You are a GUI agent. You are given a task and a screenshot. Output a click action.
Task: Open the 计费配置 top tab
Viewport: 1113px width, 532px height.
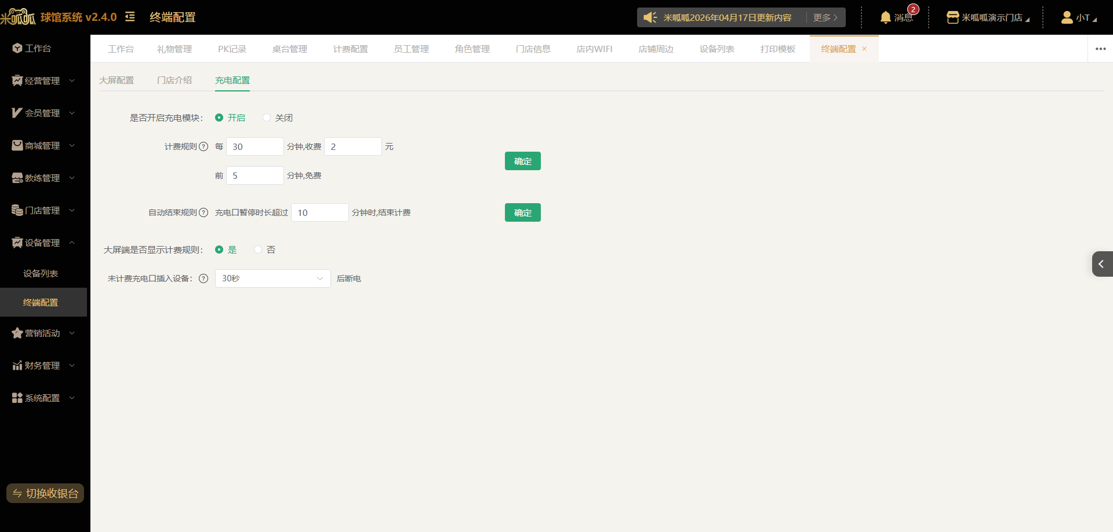[351, 49]
